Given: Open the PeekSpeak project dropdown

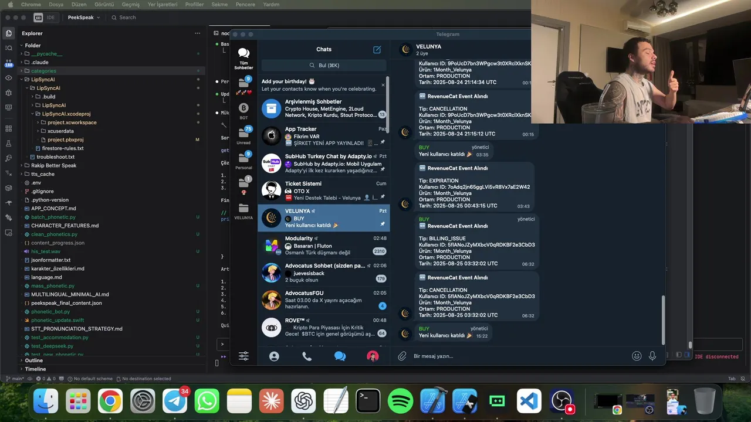Looking at the screenshot, I should click(x=84, y=18).
